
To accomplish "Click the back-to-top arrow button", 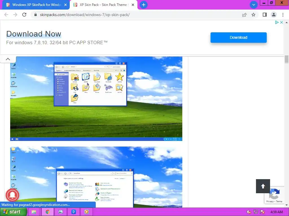I will (263, 186).
